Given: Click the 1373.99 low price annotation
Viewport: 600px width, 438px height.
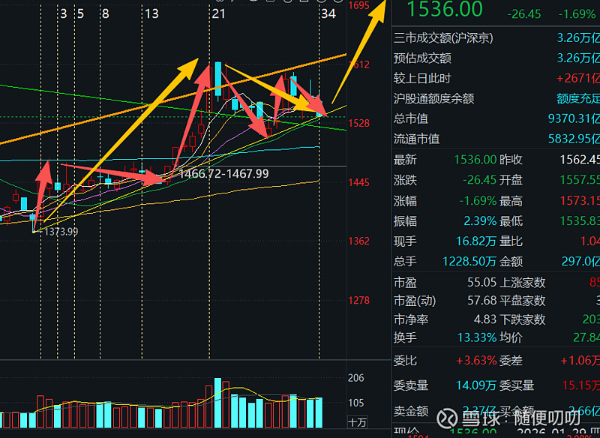Looking at the screenshot, I should [61, 232].
